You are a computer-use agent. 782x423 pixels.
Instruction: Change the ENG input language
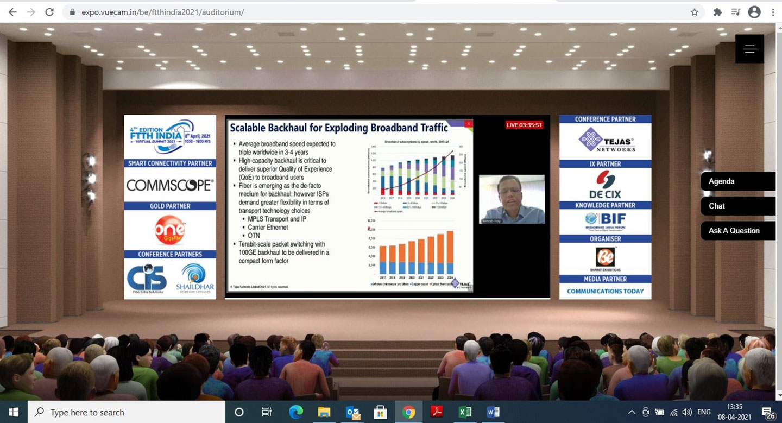tap(704, 412)
